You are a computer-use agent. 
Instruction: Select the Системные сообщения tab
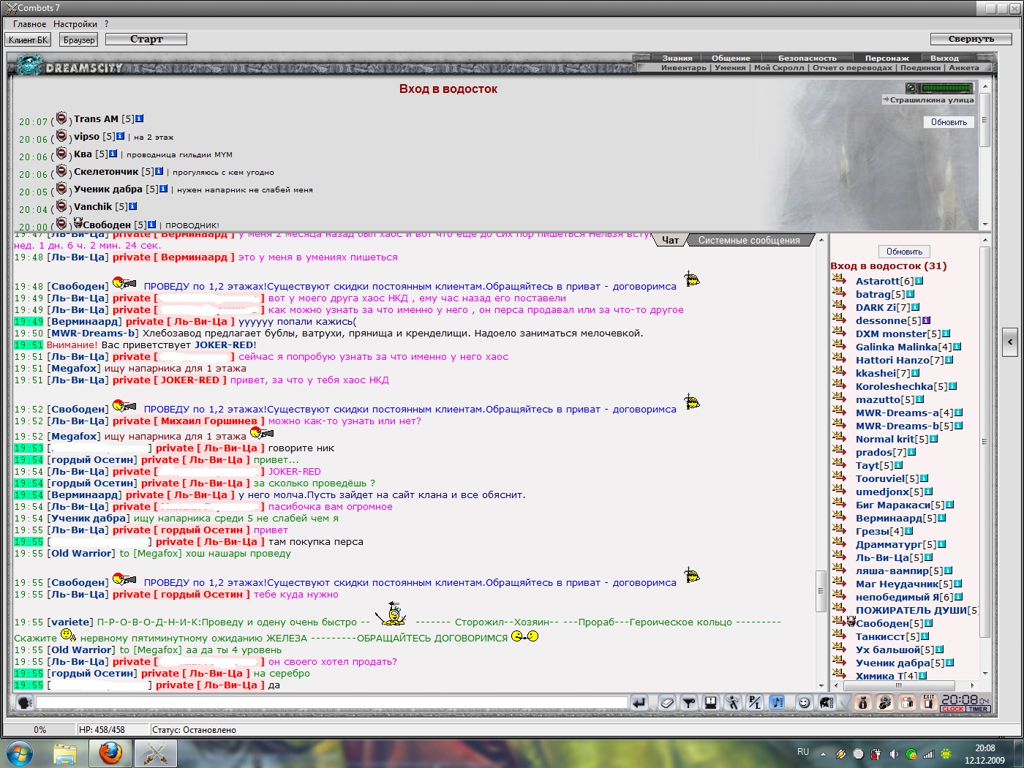(749, 240)
